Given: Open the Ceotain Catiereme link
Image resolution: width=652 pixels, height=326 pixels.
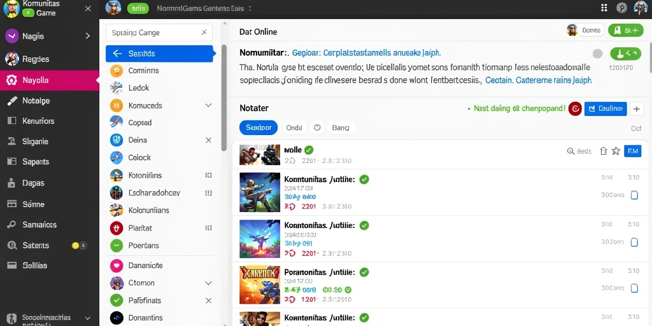Looking at the screenshot, I should coord(539,80).
